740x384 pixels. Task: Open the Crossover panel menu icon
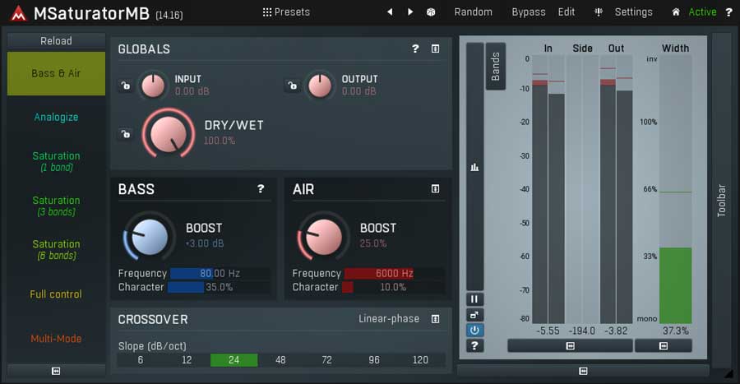(435, 319)
